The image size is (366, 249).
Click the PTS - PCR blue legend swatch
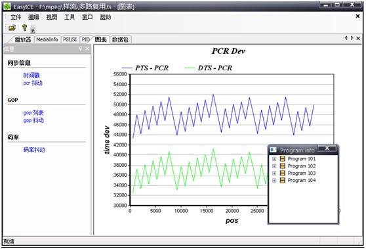coord(127,68)
